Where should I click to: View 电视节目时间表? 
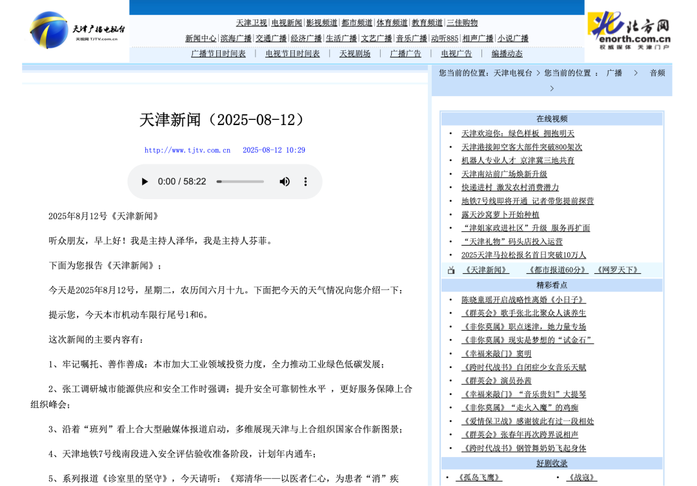(292, 53)
